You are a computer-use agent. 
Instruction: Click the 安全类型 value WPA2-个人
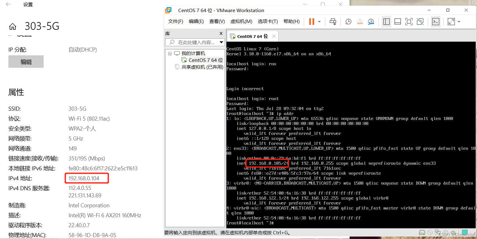pos(82,129)
